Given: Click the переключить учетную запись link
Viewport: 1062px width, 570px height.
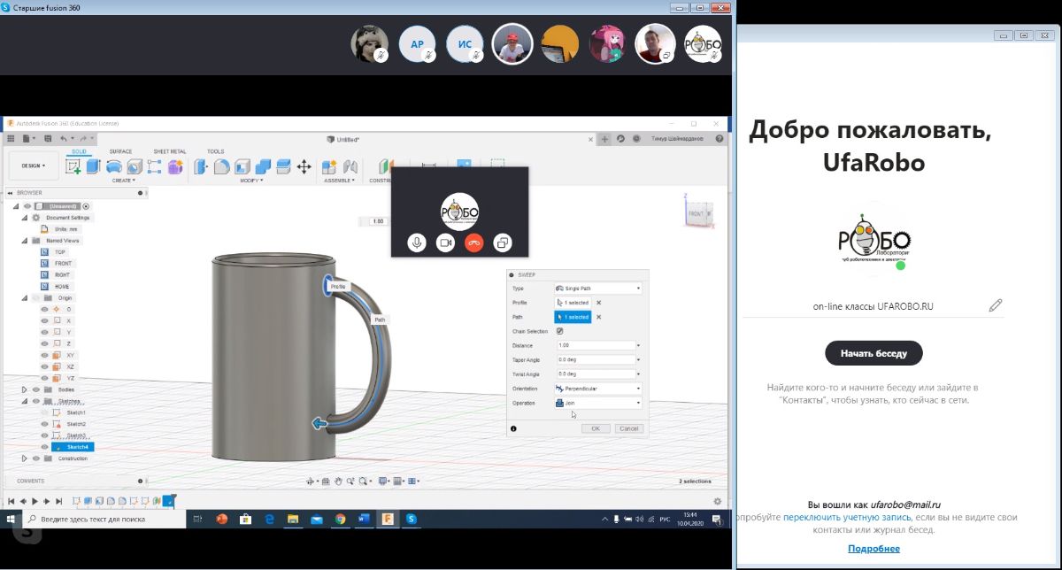Looking at the screenshot, I should point(849,517).
